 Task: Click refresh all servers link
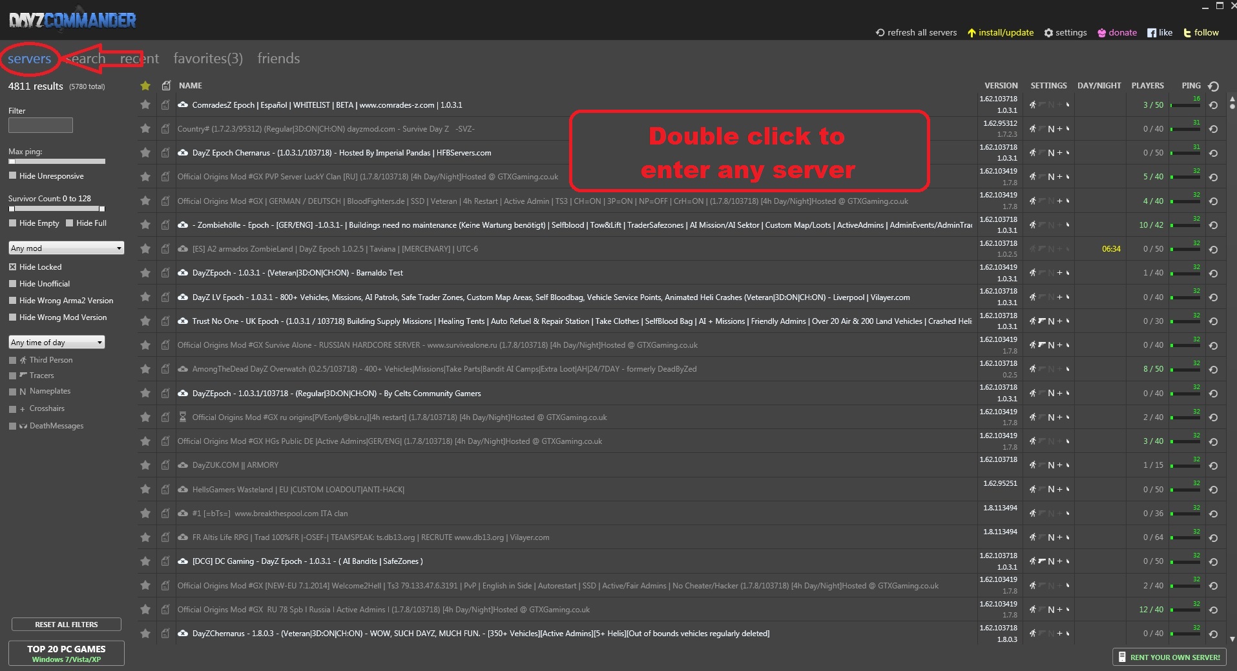click(x=922, y=32)
